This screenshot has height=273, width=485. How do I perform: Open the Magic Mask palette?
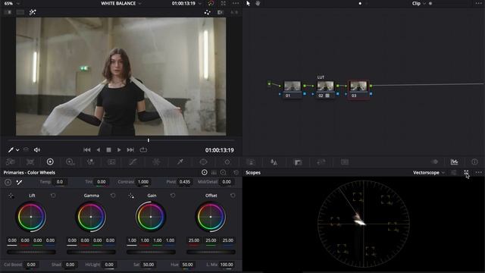click(x=251, y=162)
